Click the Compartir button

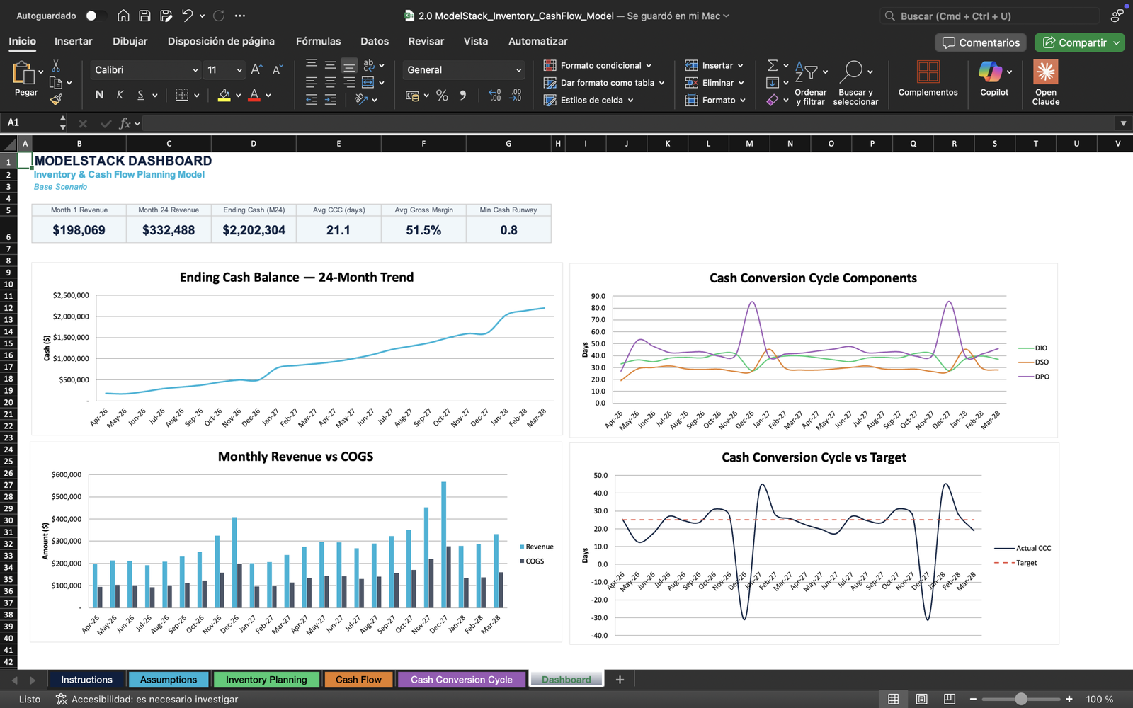[x=1078, y=42]
